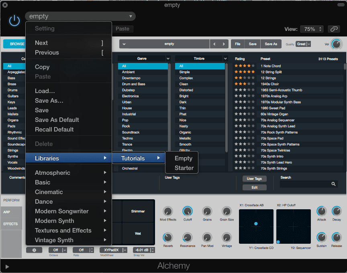347x273 pixels.
Task: Click the X2 HP Cutoff XY pad
Action: point(294,226)
